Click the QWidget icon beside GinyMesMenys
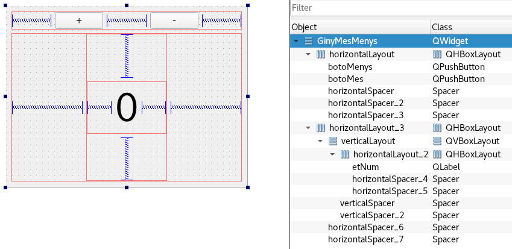 tap(309, 42)
